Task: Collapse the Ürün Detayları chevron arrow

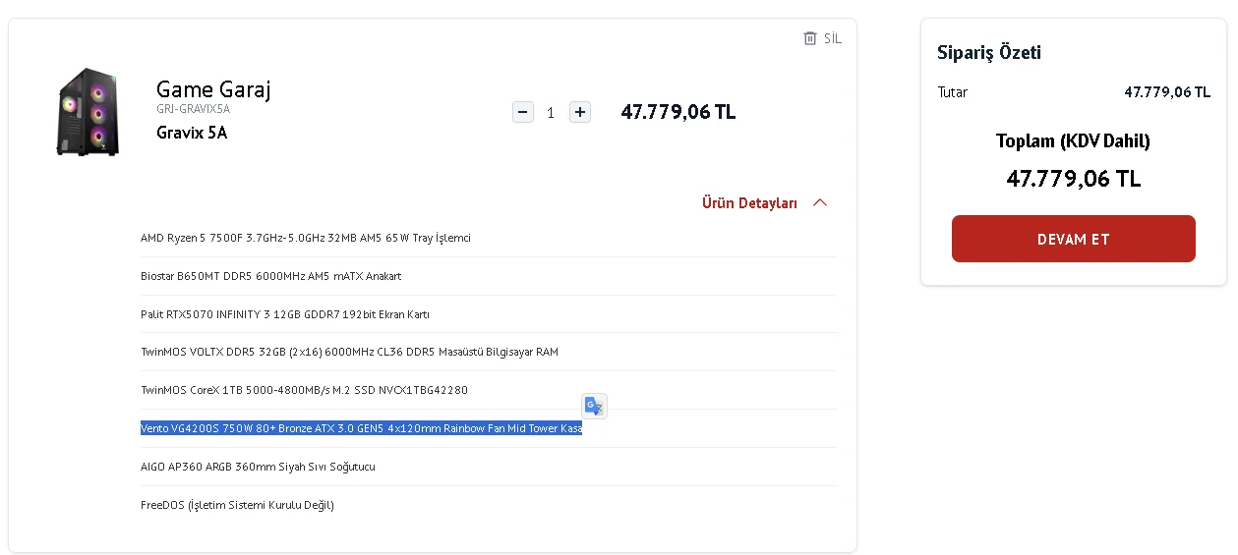Action: tap(820, 203)
